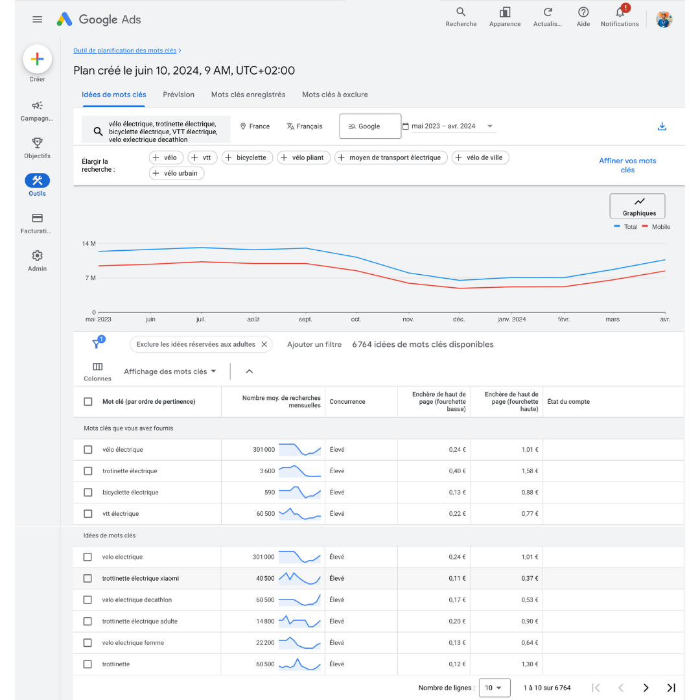Check the 'vtt électrique' row checkbox

(88, 514)
